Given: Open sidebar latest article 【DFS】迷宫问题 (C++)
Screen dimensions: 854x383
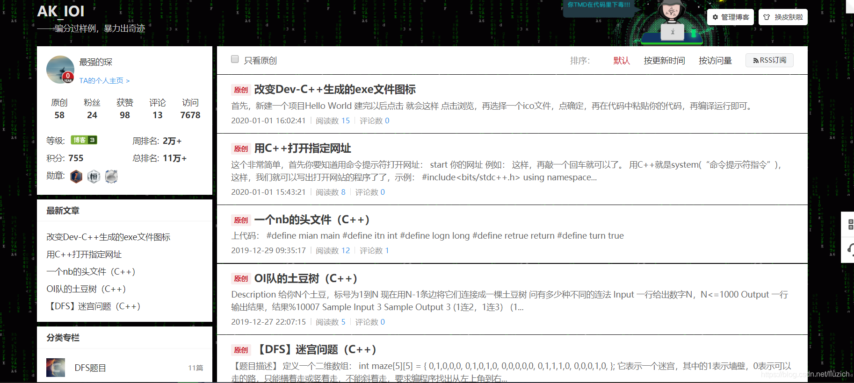Looking at the screenshot, I should coord(94,306).
